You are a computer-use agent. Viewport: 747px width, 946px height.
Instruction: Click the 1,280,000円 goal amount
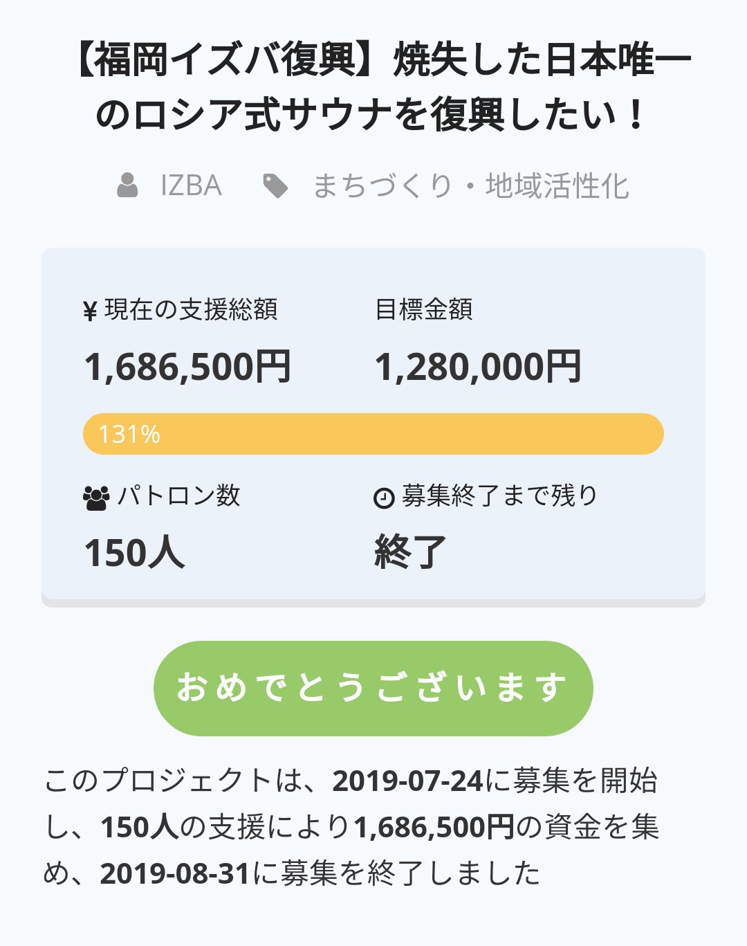tap(478, 367)
